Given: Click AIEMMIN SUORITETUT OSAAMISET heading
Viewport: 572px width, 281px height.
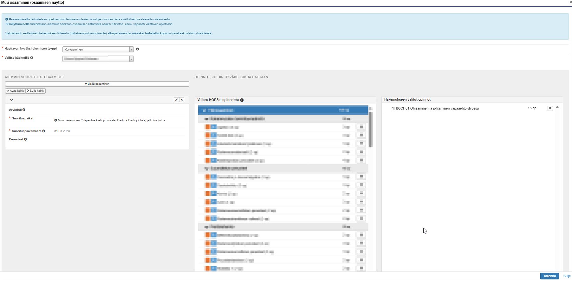Looking at the screenshot, I should click(35, 77).
